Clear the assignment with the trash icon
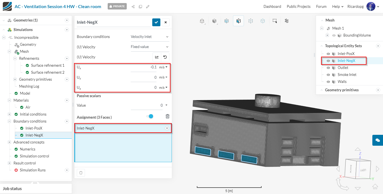The height and width of the screenshot is (194, 383). 167,116
